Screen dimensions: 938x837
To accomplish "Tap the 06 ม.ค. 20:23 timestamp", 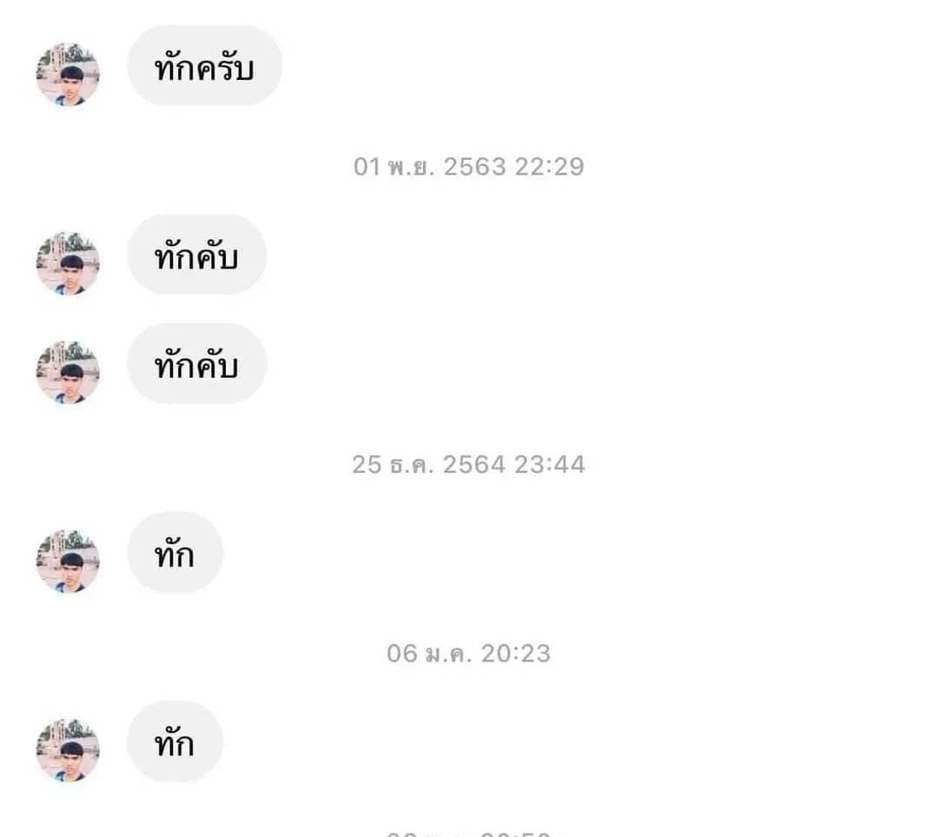I will pyautogui.click(x=468, y=653).
